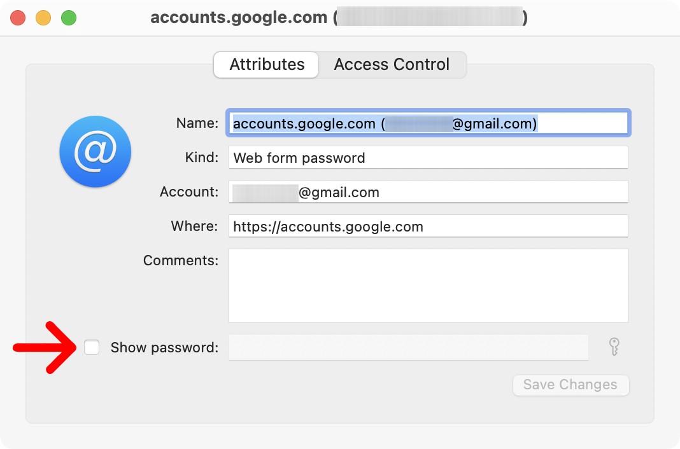This screenshot has width=680, height=449.
Task: Switch to the Access Control tab
Action: click(x=392, y=65)
